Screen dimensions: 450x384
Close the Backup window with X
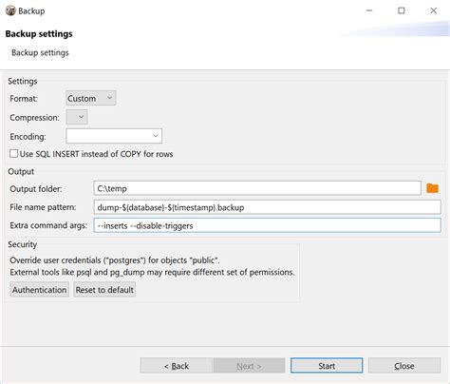tap(433, 10)
